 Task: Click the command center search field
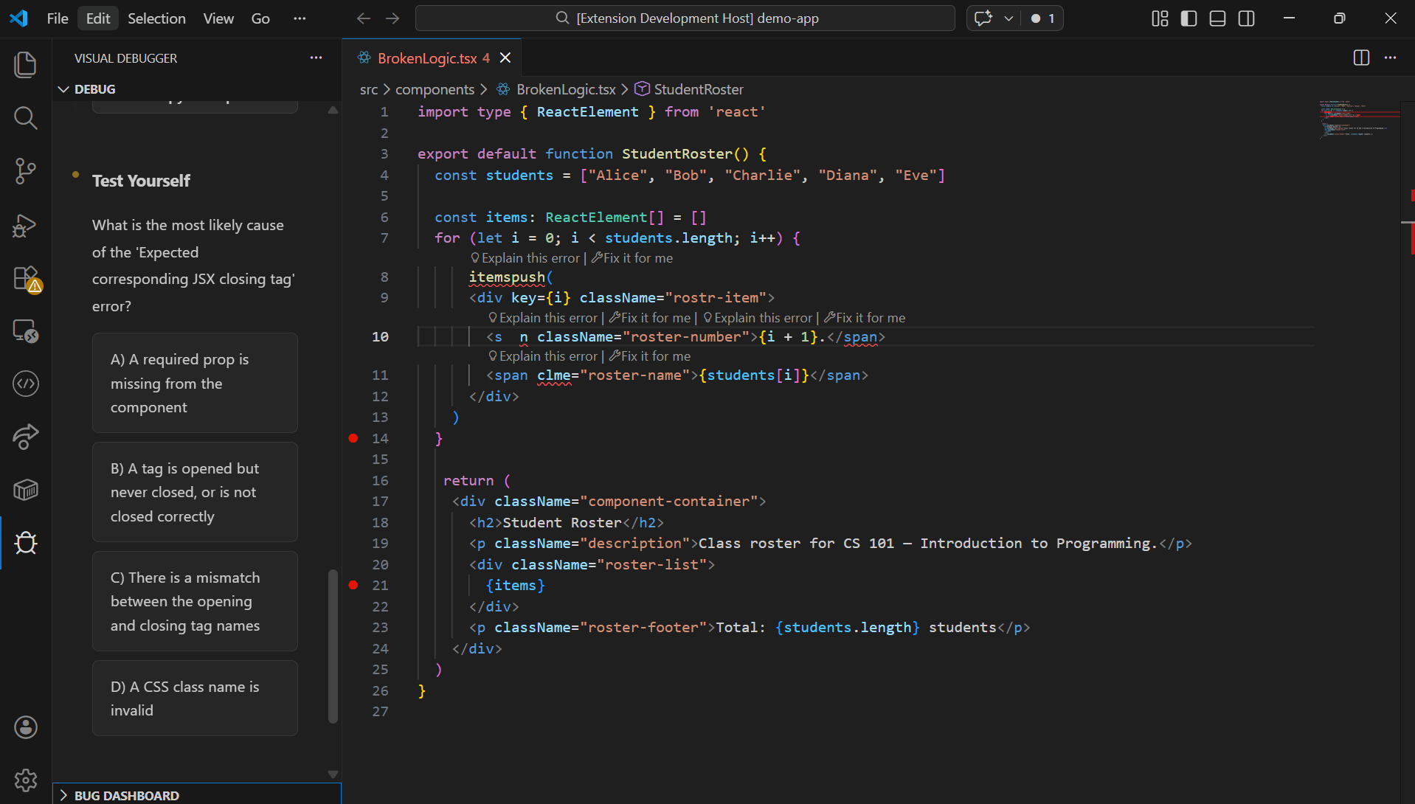point(685,18)
